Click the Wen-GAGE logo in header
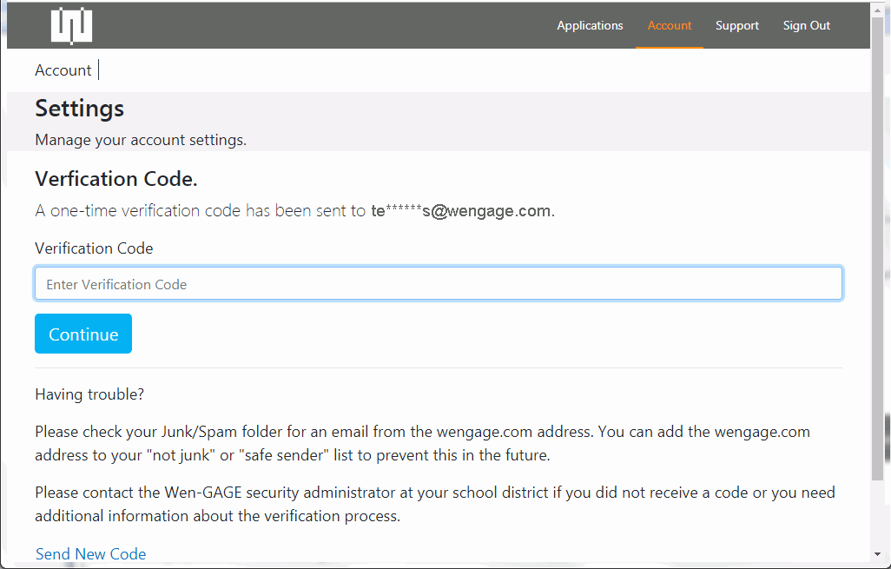Screen dimensions: 891x569 pyautogui.click(x=71, y=25)
